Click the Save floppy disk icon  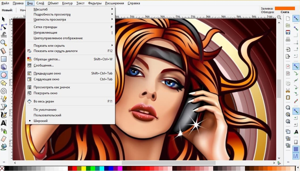click(x=288, y=32)
